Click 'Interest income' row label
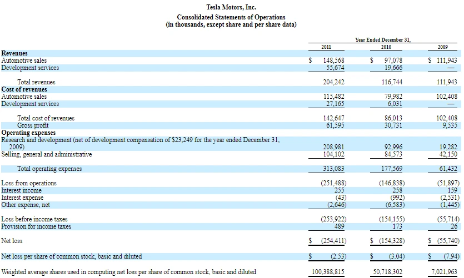 click(21, 190)
